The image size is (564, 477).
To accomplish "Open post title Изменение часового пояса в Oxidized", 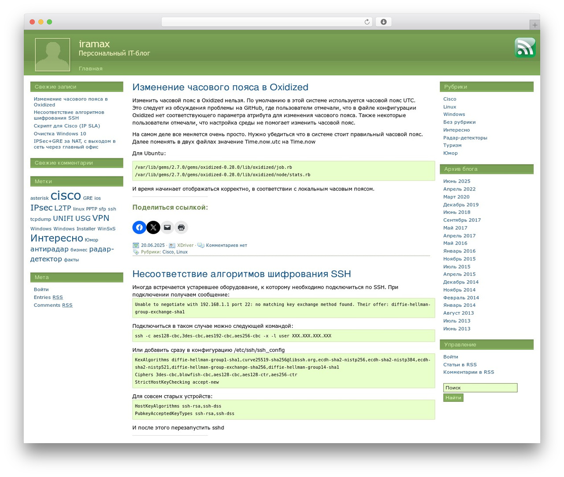I will tap(220, 87).
